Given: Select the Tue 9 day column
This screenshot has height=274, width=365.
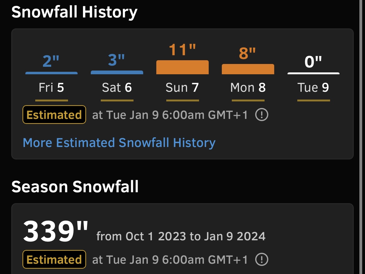Looking at the screenshot, I should pos(314,78).
